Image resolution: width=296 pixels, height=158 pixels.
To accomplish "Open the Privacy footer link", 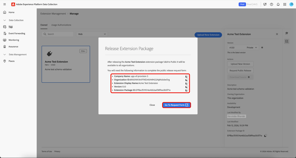I will tap(57, 151).
